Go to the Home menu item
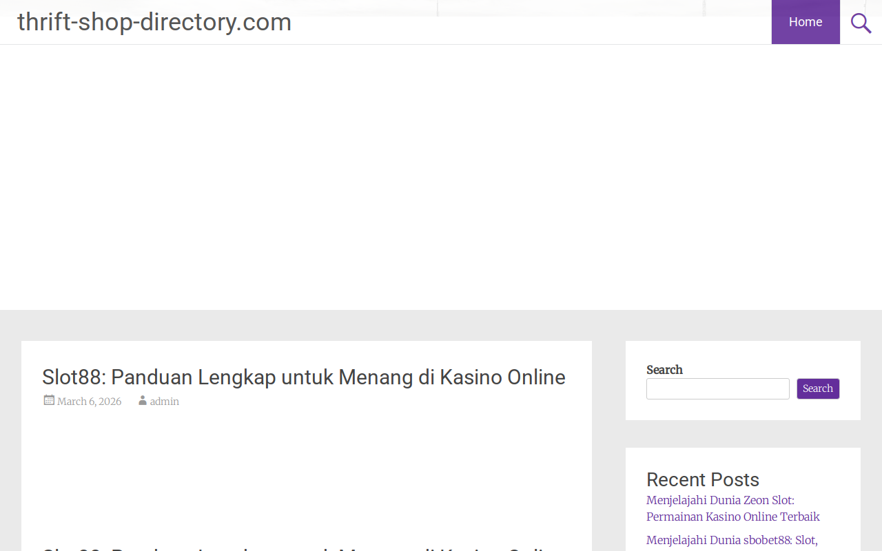Viewport: 882px width, 551px height. pos(806,22)
